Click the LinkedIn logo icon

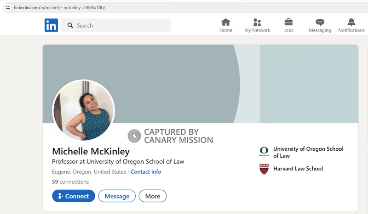[51, 25]
